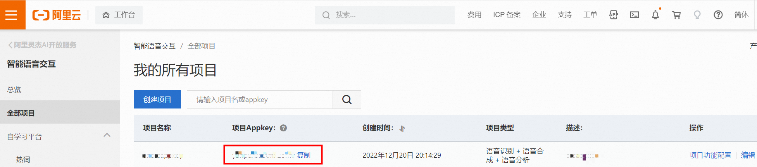Click the Alibaba Cloud logo
Viewport: 757px width, 167px height.
click(57, 15)
